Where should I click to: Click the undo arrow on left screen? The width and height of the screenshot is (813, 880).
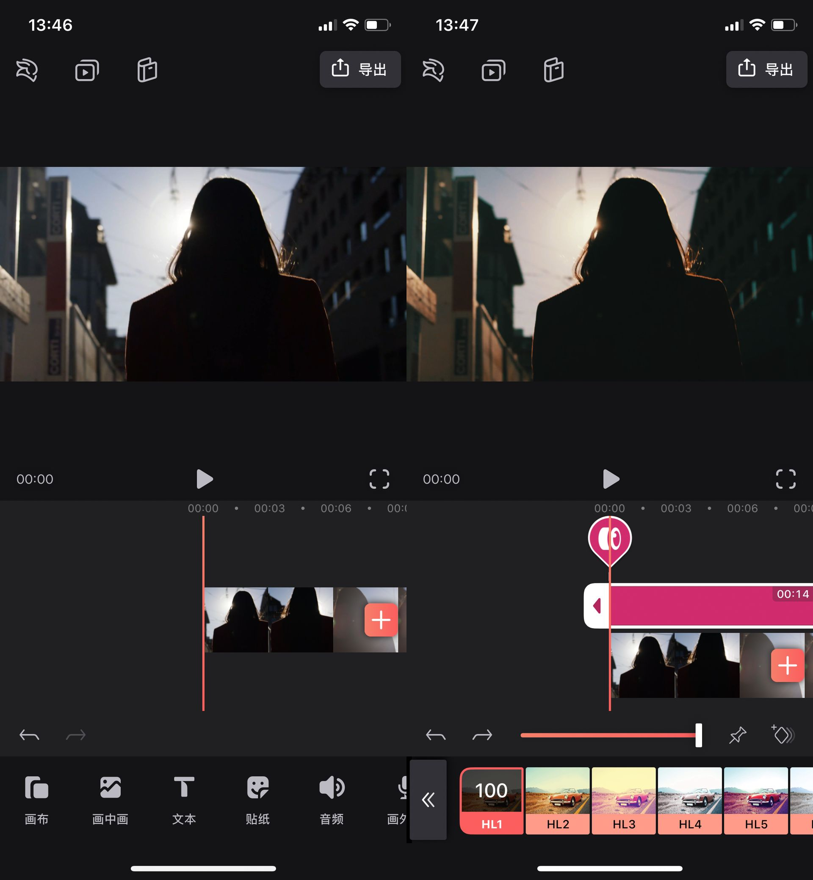30,735
